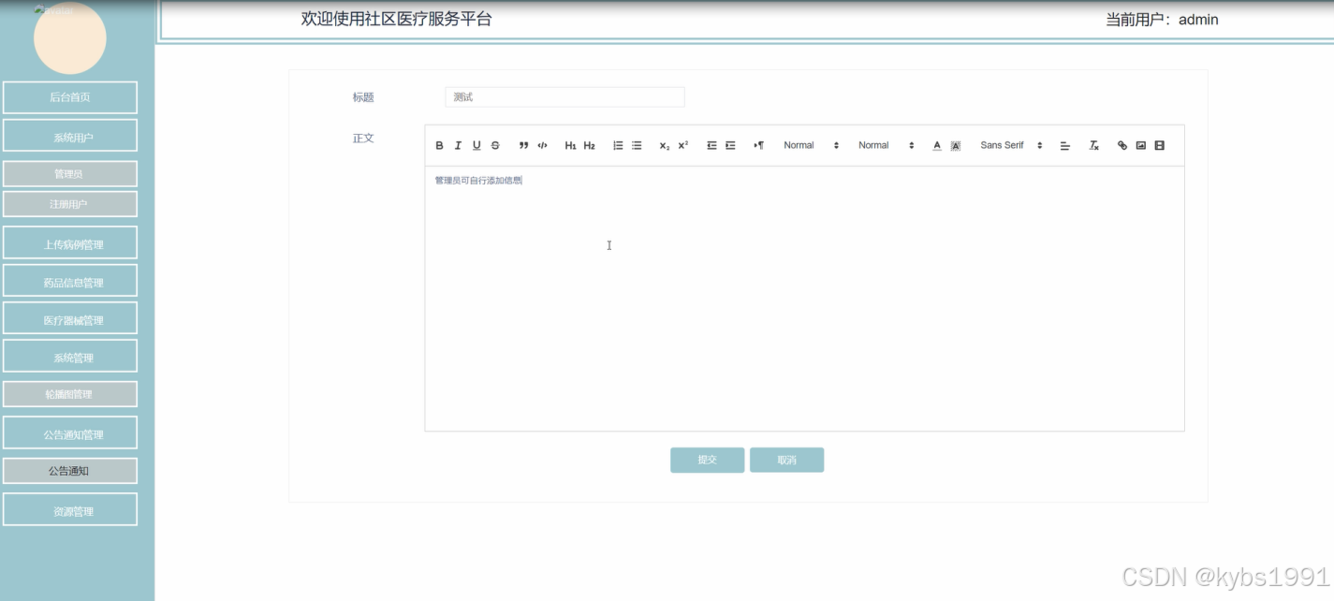
Task: Expand 系统管理 sidebar menu
Action: 70,356
